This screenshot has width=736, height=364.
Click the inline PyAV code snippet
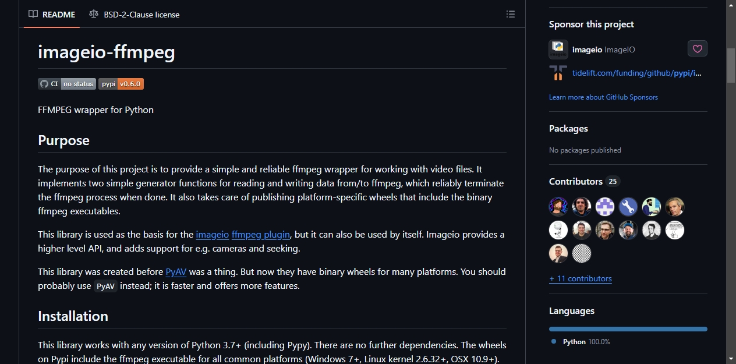(106, 286)
